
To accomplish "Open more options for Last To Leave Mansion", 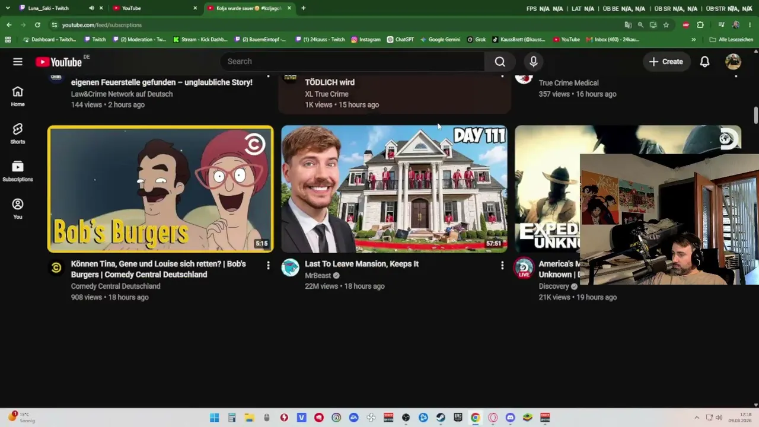I will [x=502, y=266].
